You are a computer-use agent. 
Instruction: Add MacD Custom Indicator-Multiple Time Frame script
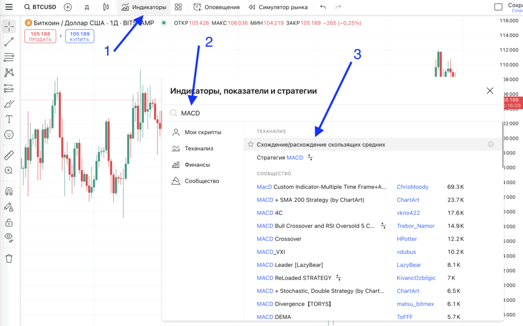pos(321,187)
